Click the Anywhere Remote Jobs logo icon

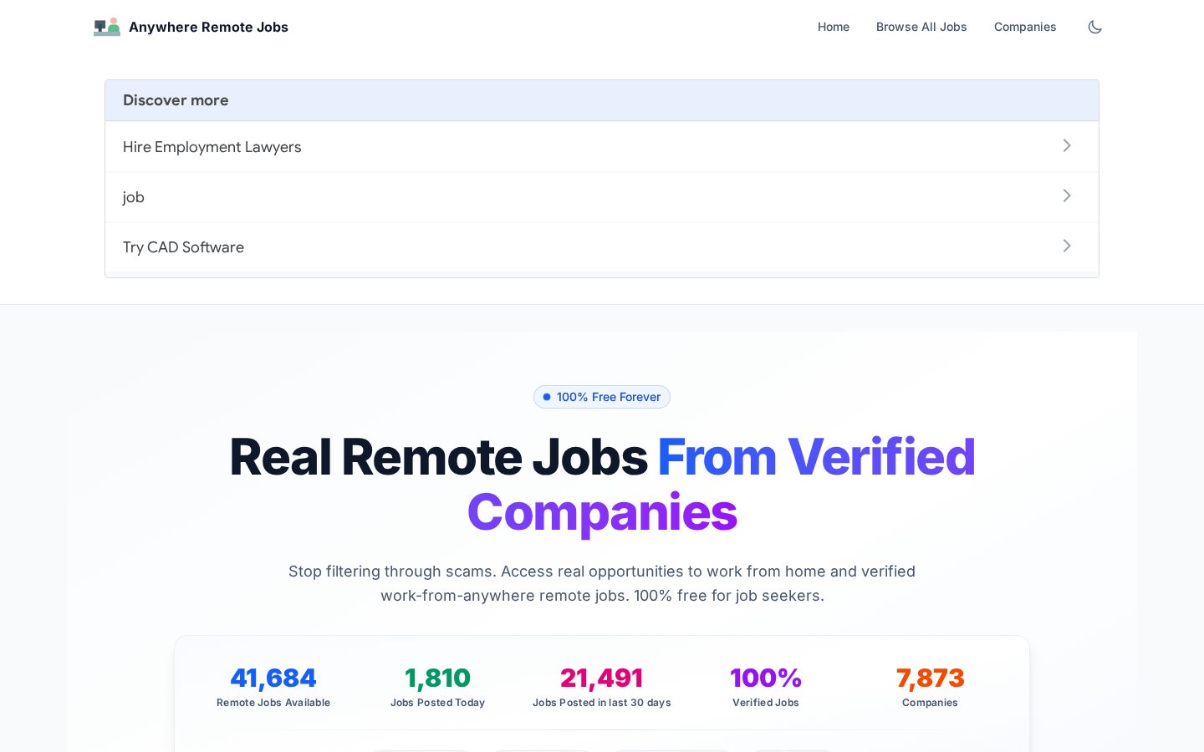pyautogui.click(x=107, y=27)
